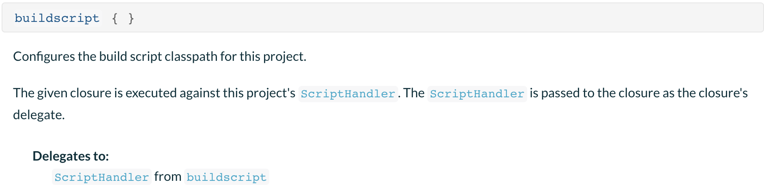764x193 pixels.
Task: Click the "Delegates to:" bold label
Action: [71, 156]
